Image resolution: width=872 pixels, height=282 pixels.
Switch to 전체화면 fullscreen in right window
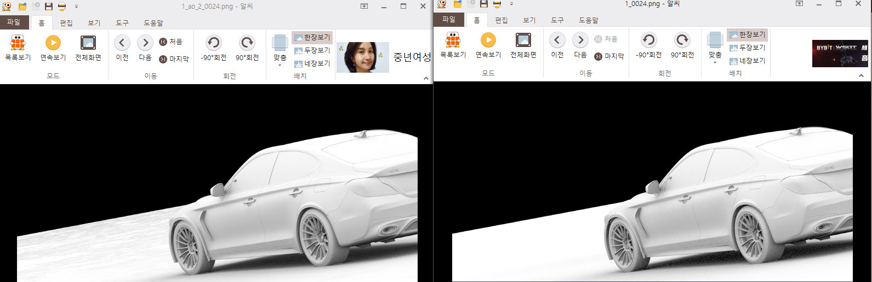[523, 45]
